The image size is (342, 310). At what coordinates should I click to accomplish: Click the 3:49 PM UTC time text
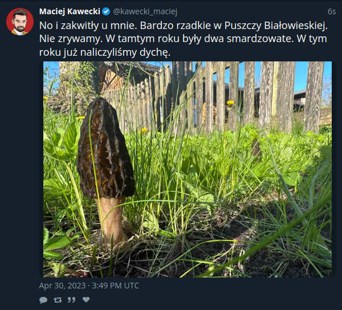point(115,286)
